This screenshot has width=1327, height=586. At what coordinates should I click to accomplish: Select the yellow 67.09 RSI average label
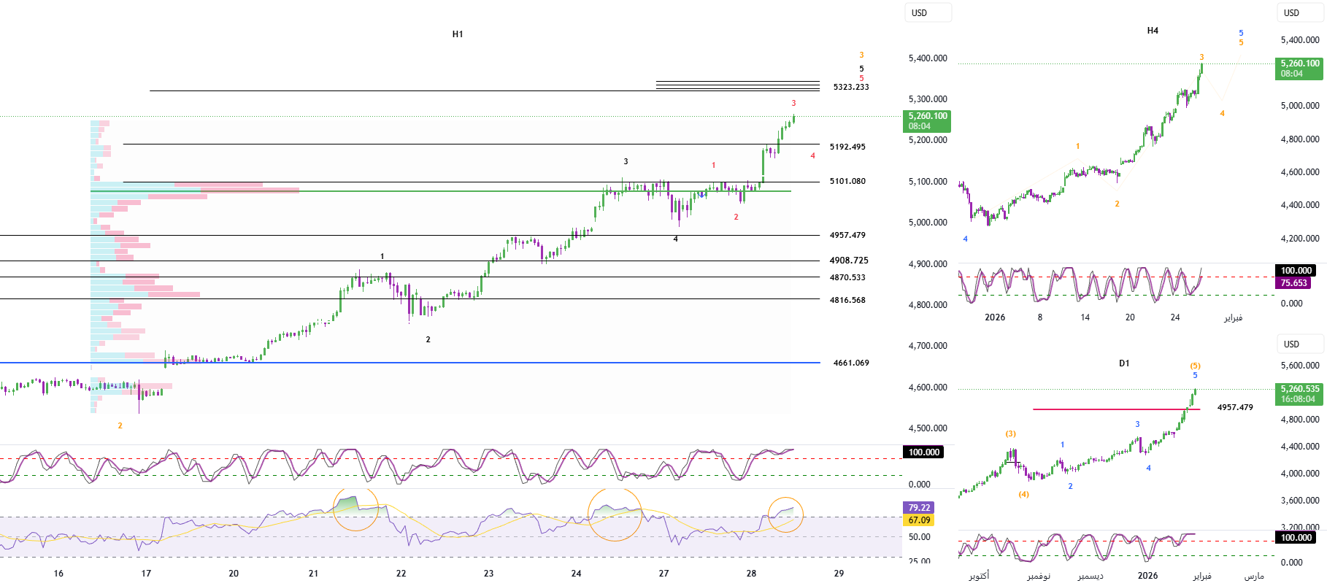click(919, 520)
